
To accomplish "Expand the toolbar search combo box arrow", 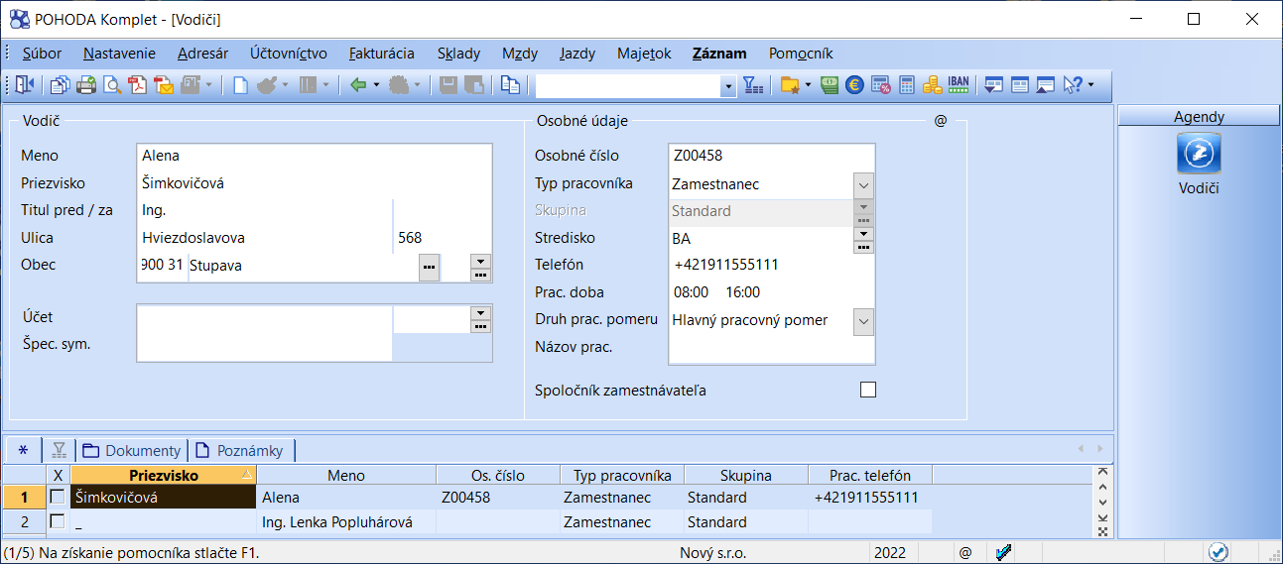I will (x=728, y=86).
